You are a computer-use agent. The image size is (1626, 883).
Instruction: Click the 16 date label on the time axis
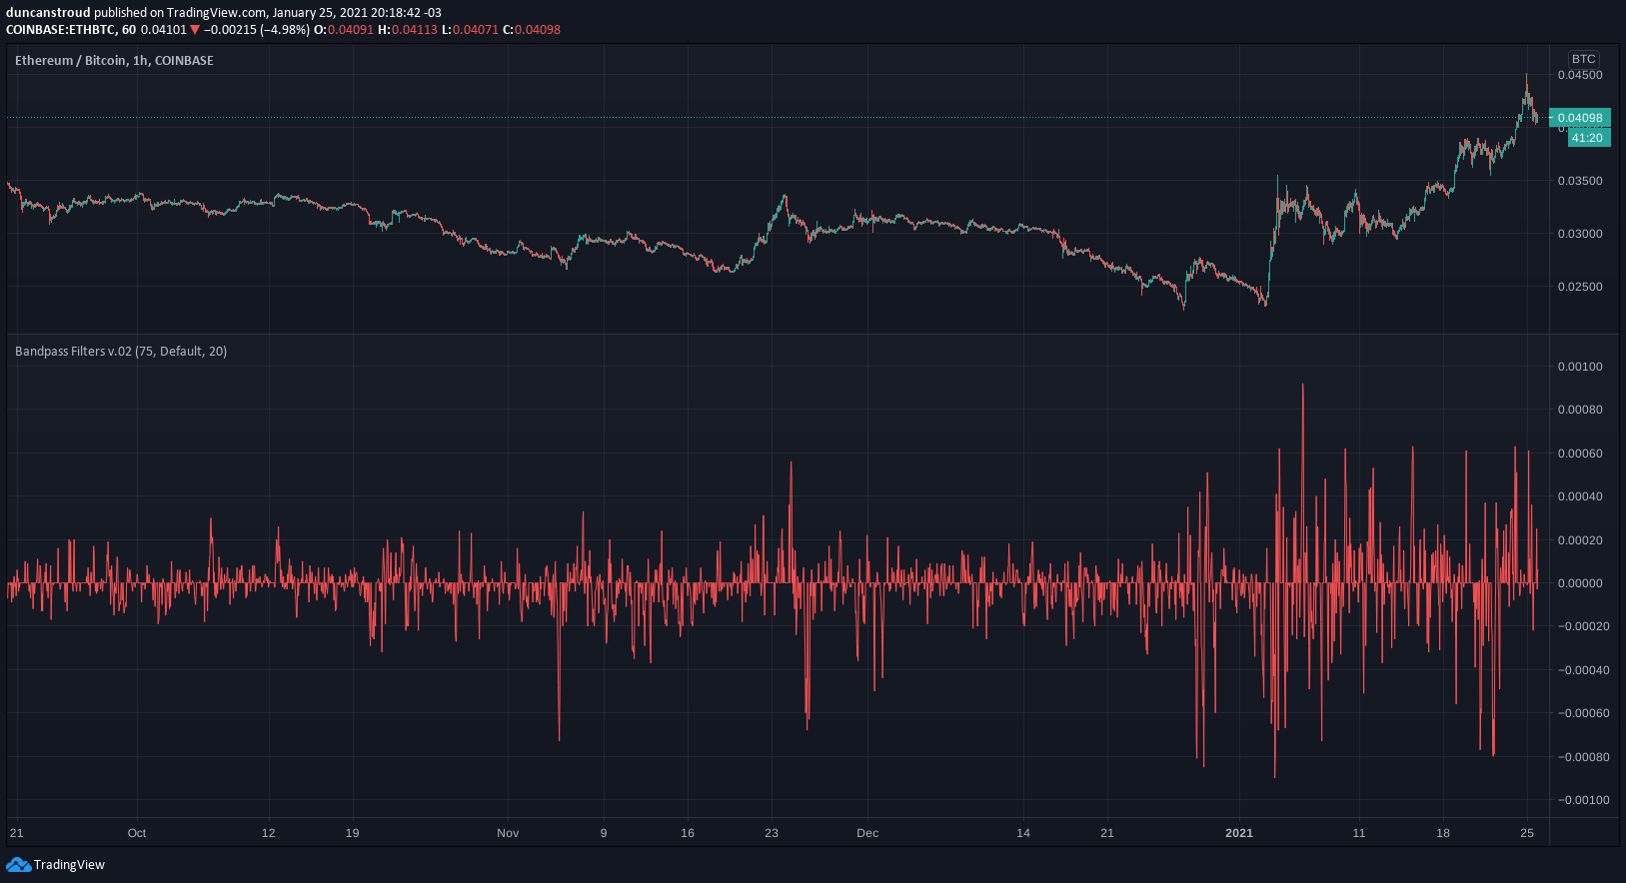point(688,833)
